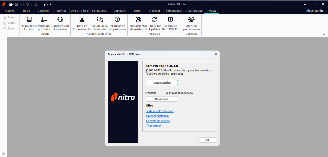Open Ayuda de la comunidad
The image size is (328, 157).
pyautogui.click(x=100, y=23)
